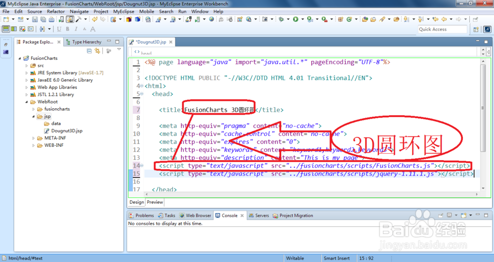This screenshot has height=262, width=494.
Task: Open the Project Migration tab
Action: tap(292, 216)
